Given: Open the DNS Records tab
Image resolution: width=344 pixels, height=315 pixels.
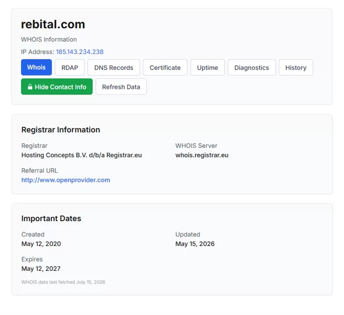Looking at the screenshot, I should [114, 67].
